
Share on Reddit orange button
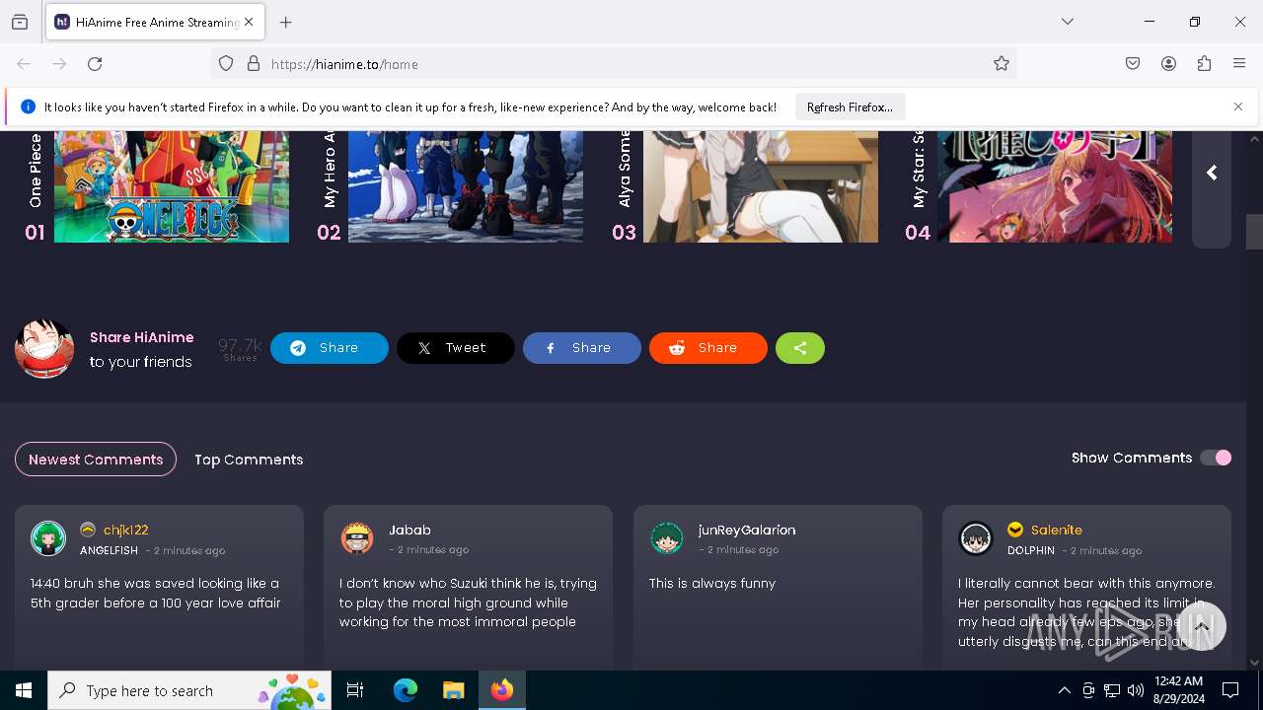point(708,348)
